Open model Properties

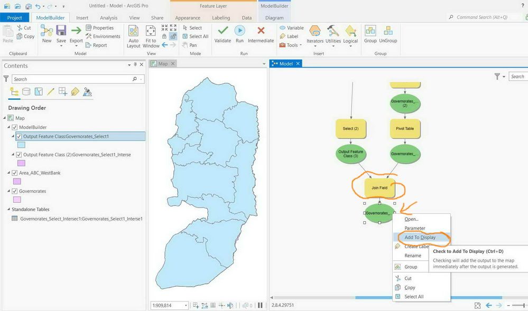point(100,28)
